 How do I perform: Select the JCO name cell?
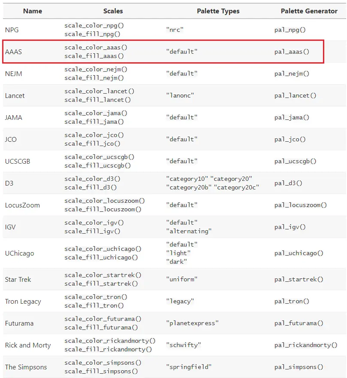point(11,140)
